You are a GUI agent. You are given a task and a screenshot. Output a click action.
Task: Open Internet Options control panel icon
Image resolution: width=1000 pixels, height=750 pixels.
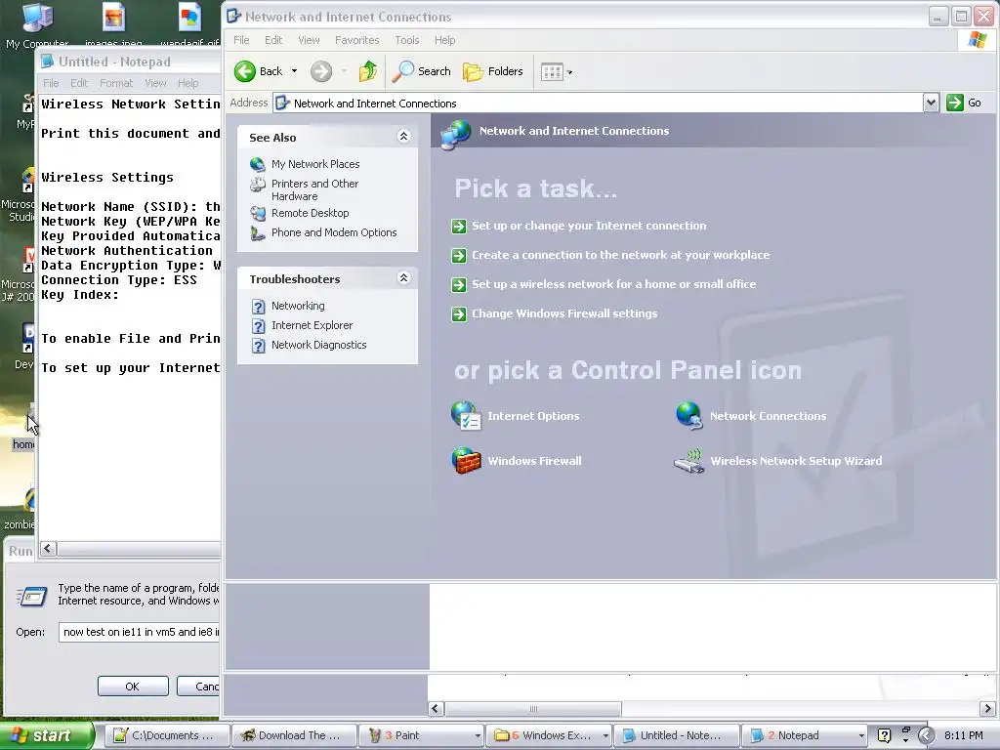click(516, 416)
